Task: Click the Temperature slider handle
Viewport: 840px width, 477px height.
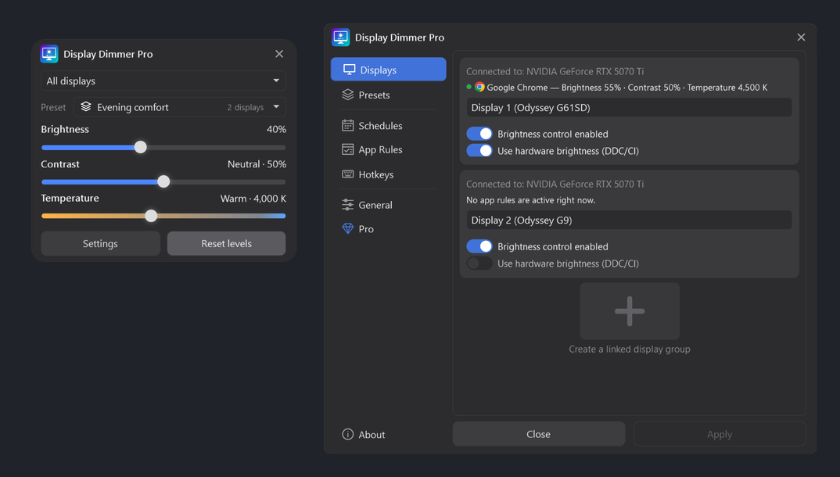Action: click(151, 216)
